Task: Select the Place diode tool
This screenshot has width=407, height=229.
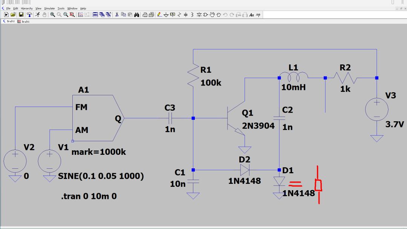Action: click(199, 15)
